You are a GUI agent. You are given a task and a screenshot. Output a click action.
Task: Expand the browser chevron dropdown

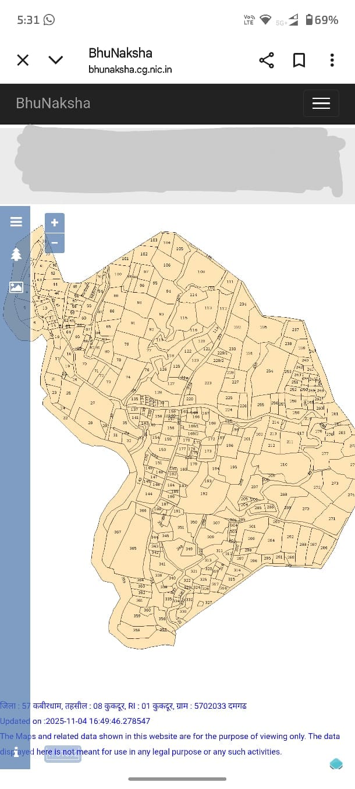[56, 60]
